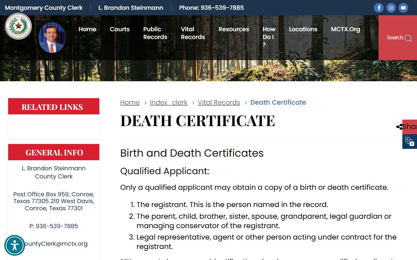The image size is (417, 260).
Task: Follow the Index_clerk breadcrumb link
Action: pyautogui.click(x=168, y=102)
